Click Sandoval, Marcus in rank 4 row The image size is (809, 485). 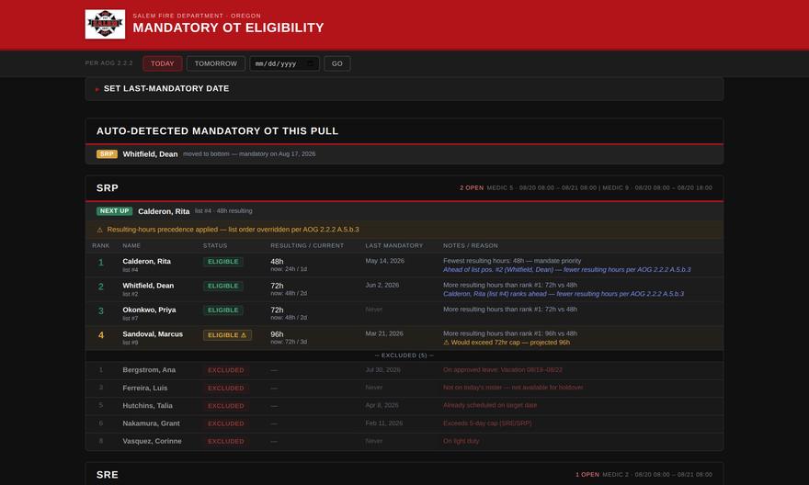point(153,334)
